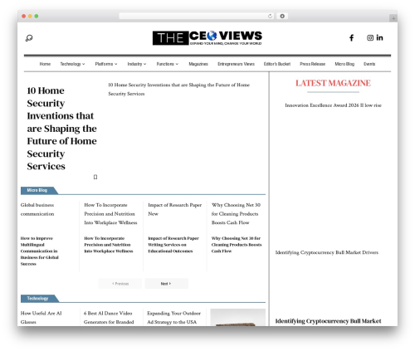Open Expanding Your Outdoor Ad Strategy article
The width and height of the screenshot is (415, 351).
click(x=173, y=318)
